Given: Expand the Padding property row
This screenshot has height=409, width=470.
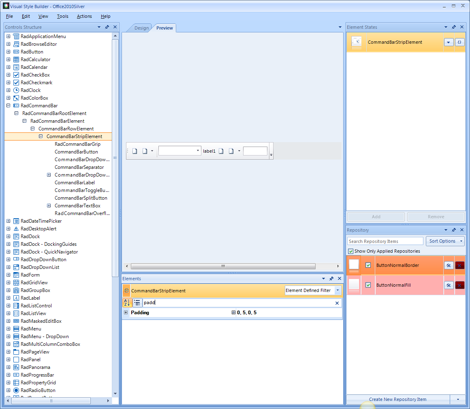Looking at the screenshot, I should pos(126,313).
